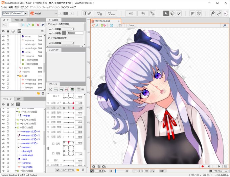Open the recording settings gear icon

(x=209, y=166)
